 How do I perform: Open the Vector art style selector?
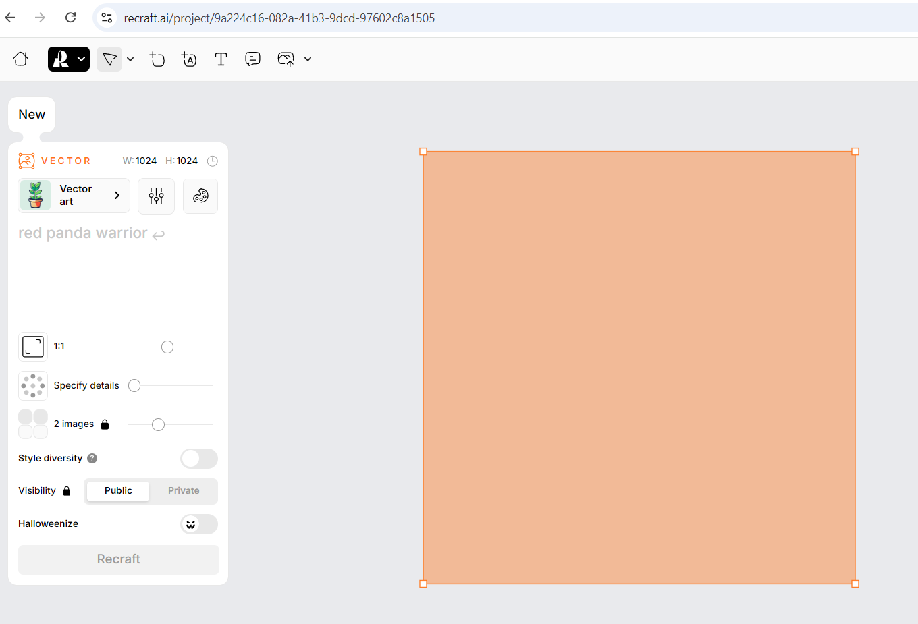(74, 196)
